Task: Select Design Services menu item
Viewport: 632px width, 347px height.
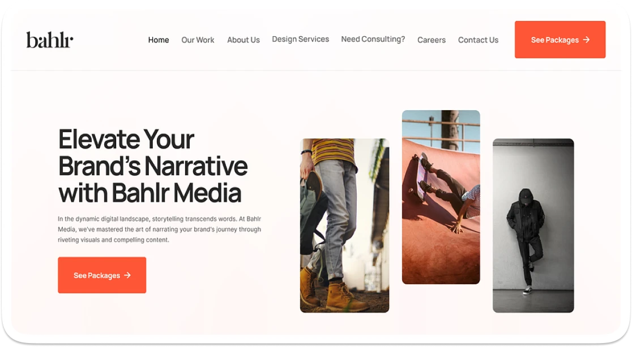Action: 300,39
